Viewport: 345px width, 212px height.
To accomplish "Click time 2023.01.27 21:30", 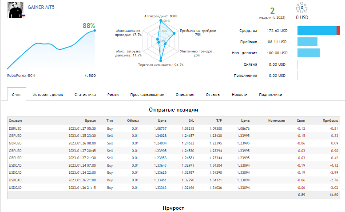I will pos(82,158).
